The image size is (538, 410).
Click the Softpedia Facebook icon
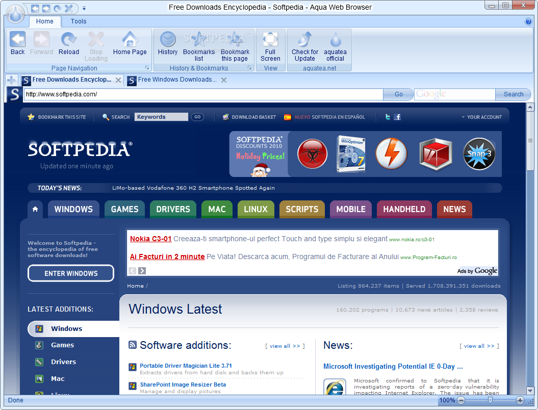(397, 117)
